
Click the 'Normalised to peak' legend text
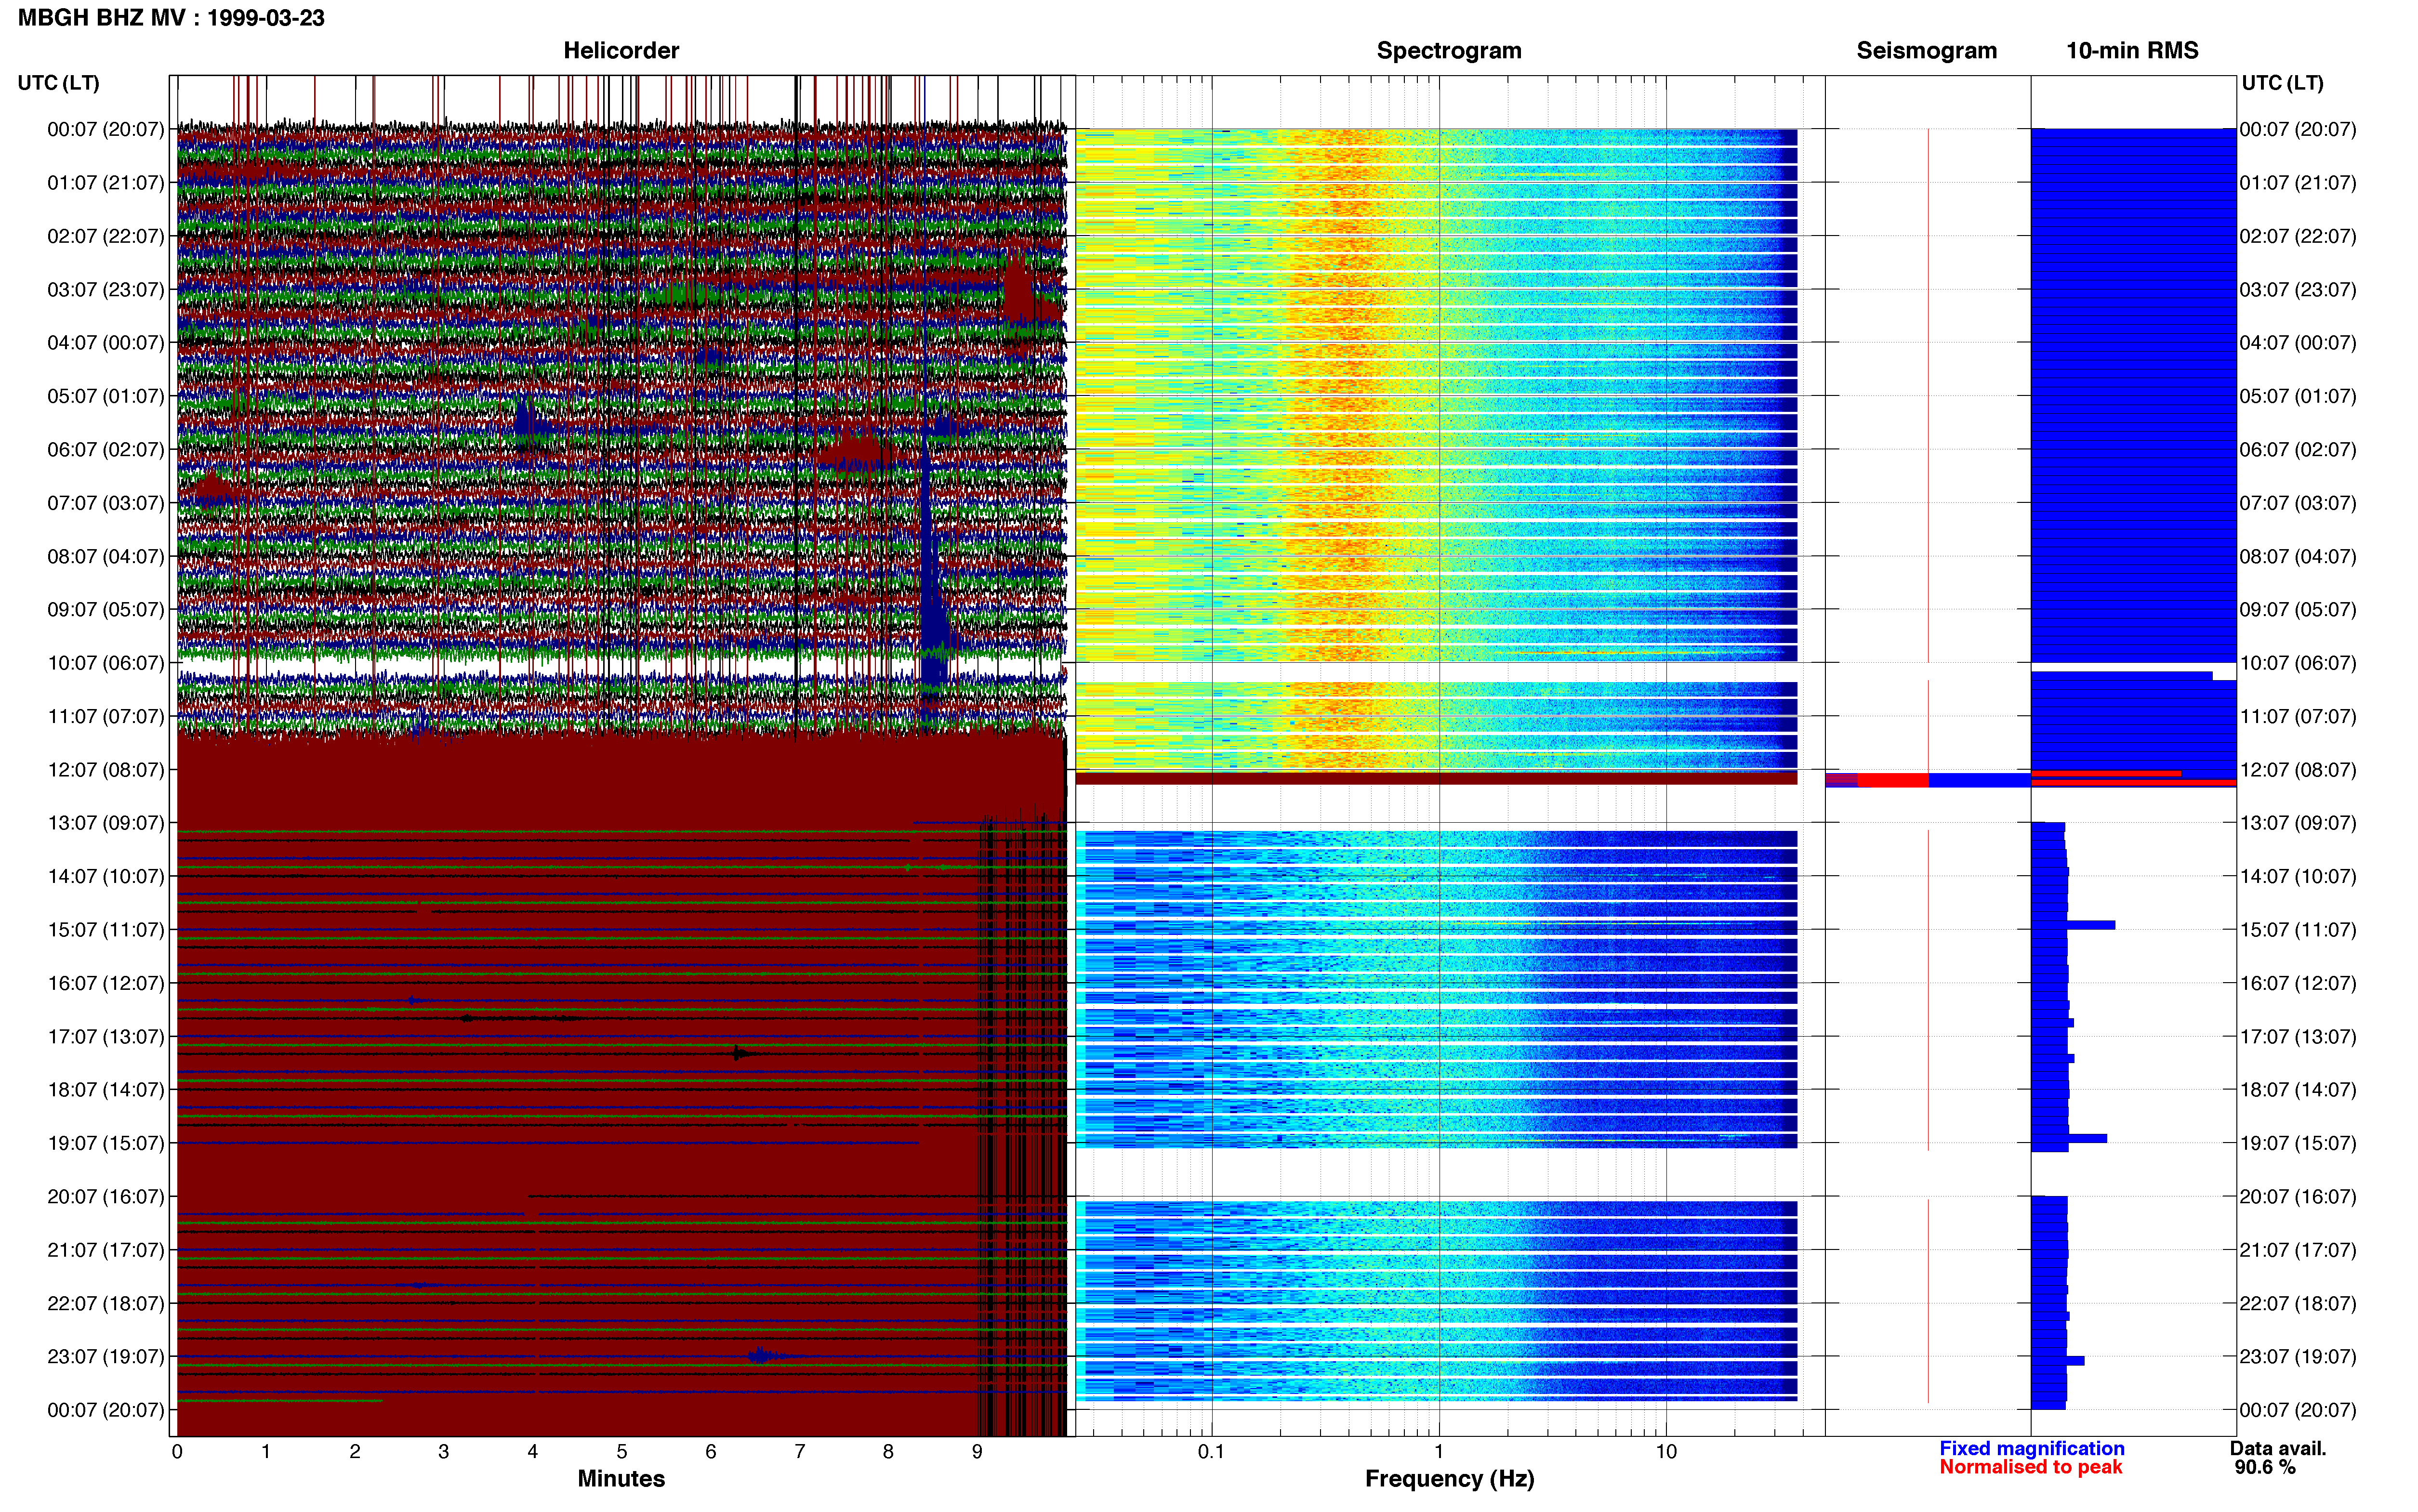tap(2030, 1467)
